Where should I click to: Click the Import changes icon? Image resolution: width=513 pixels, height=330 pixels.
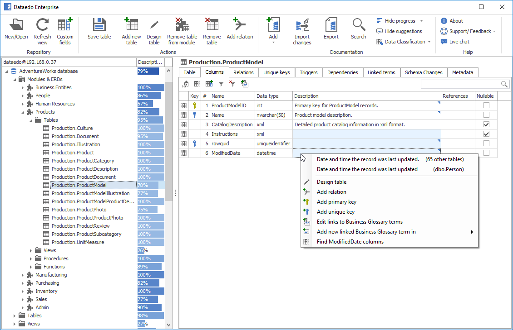302,25
